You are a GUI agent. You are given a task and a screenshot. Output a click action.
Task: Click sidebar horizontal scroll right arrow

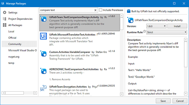point(35,93)
